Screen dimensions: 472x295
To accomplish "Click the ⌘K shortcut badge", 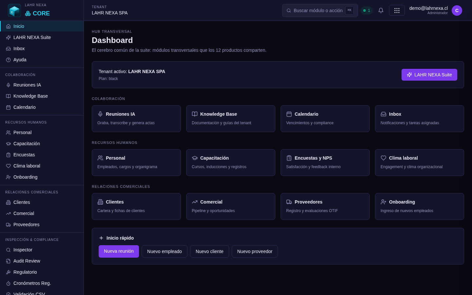I will click(x=349, y=10).
